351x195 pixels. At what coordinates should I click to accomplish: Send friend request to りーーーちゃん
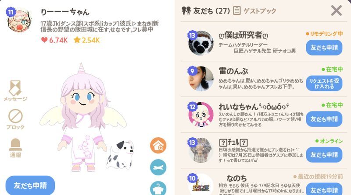30,185
